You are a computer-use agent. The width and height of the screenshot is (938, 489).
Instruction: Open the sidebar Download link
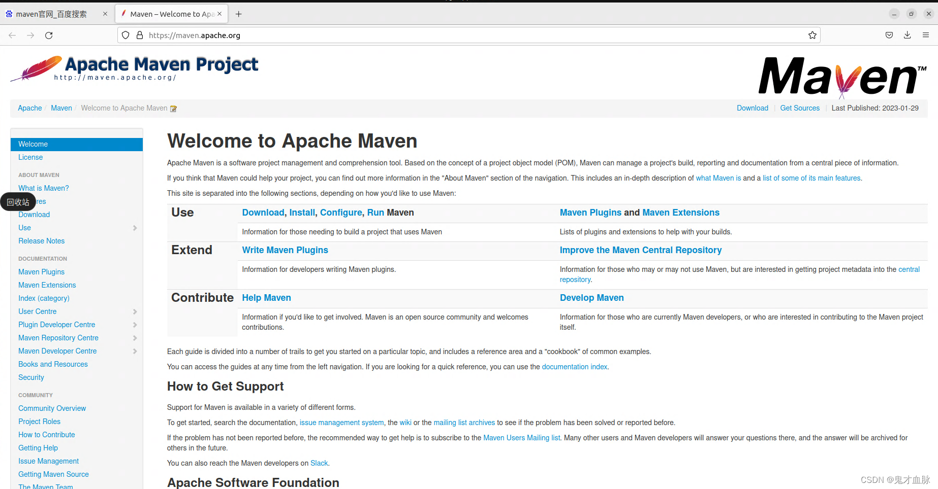click(x=34, y=215)
